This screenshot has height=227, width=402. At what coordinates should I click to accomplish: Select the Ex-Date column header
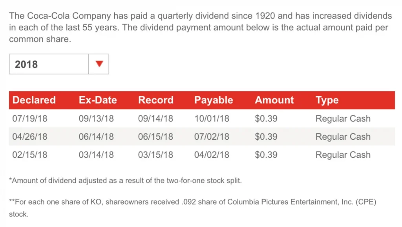click(98, 100)
